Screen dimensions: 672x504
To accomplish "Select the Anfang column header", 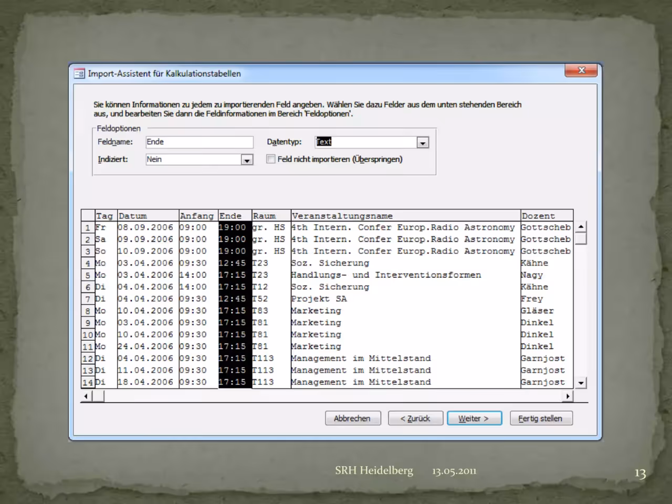I will pos(198,216).
